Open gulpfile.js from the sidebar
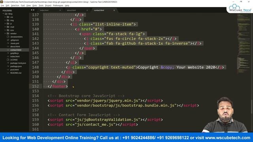 [x=14, y=53]
